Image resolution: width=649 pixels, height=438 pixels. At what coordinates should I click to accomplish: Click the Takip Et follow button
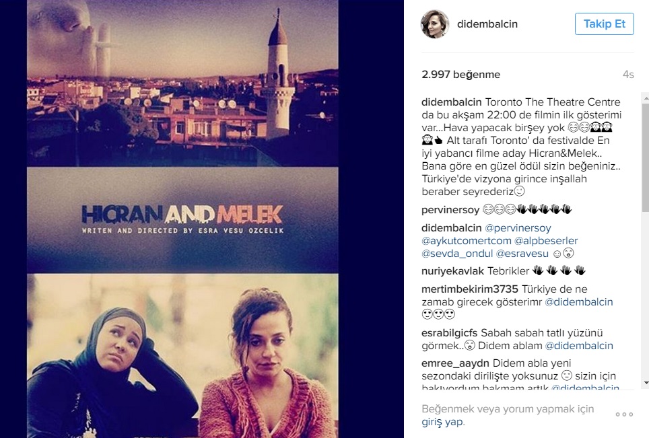click(605, 24)
